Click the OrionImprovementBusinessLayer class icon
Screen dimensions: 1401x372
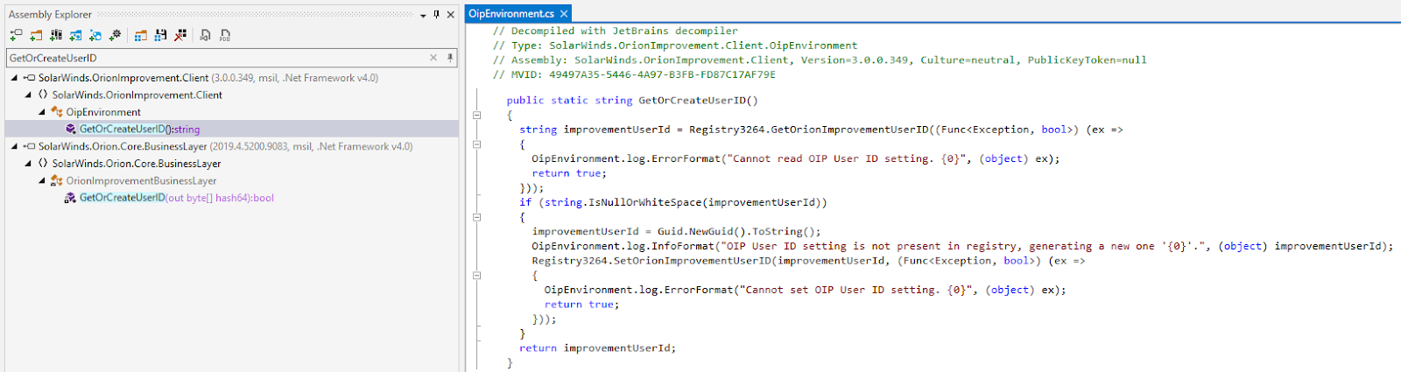[57, 180]
